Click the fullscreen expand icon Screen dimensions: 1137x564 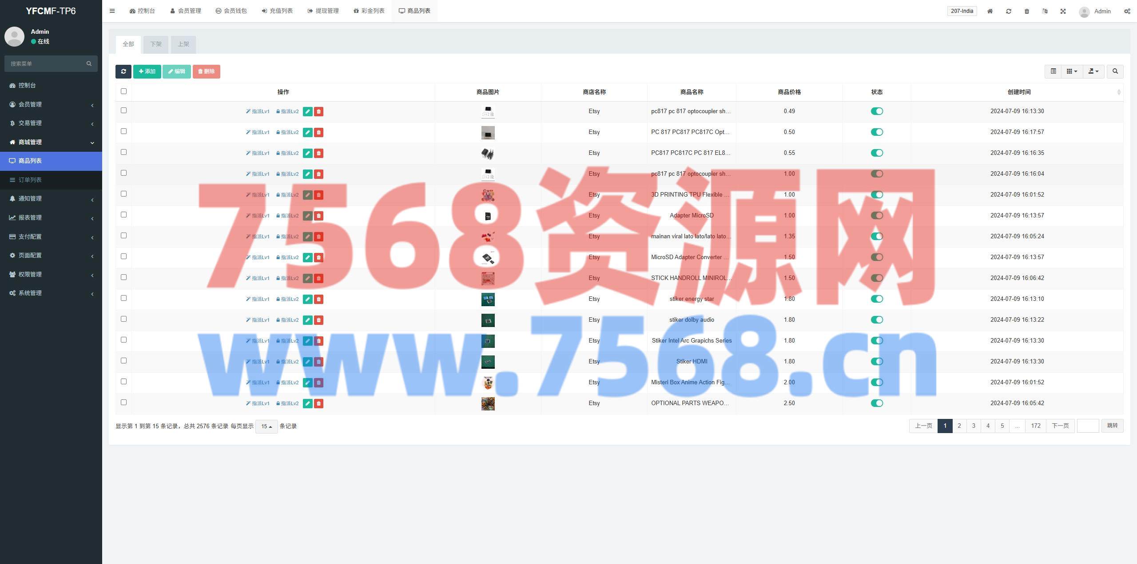pyautogui.click(x=1063, y=11)
